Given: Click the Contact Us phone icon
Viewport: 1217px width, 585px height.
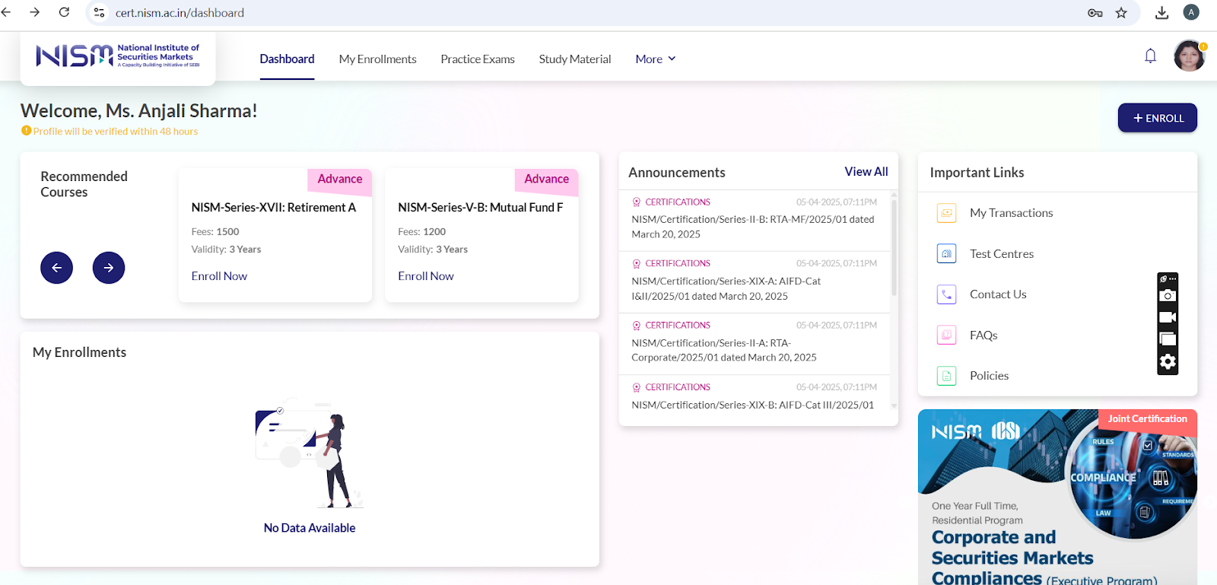Looking at the screenshot, I should tap(946, 294).
